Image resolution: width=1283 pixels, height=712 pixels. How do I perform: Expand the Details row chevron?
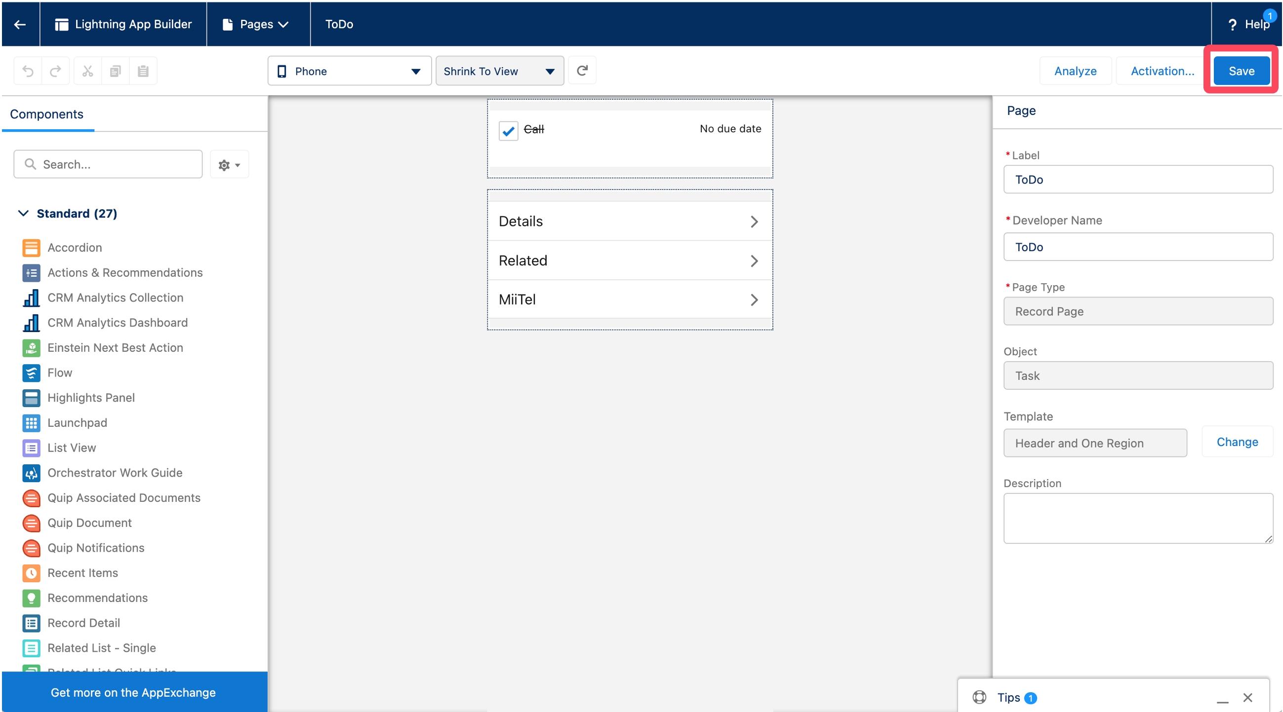[754, 222]
